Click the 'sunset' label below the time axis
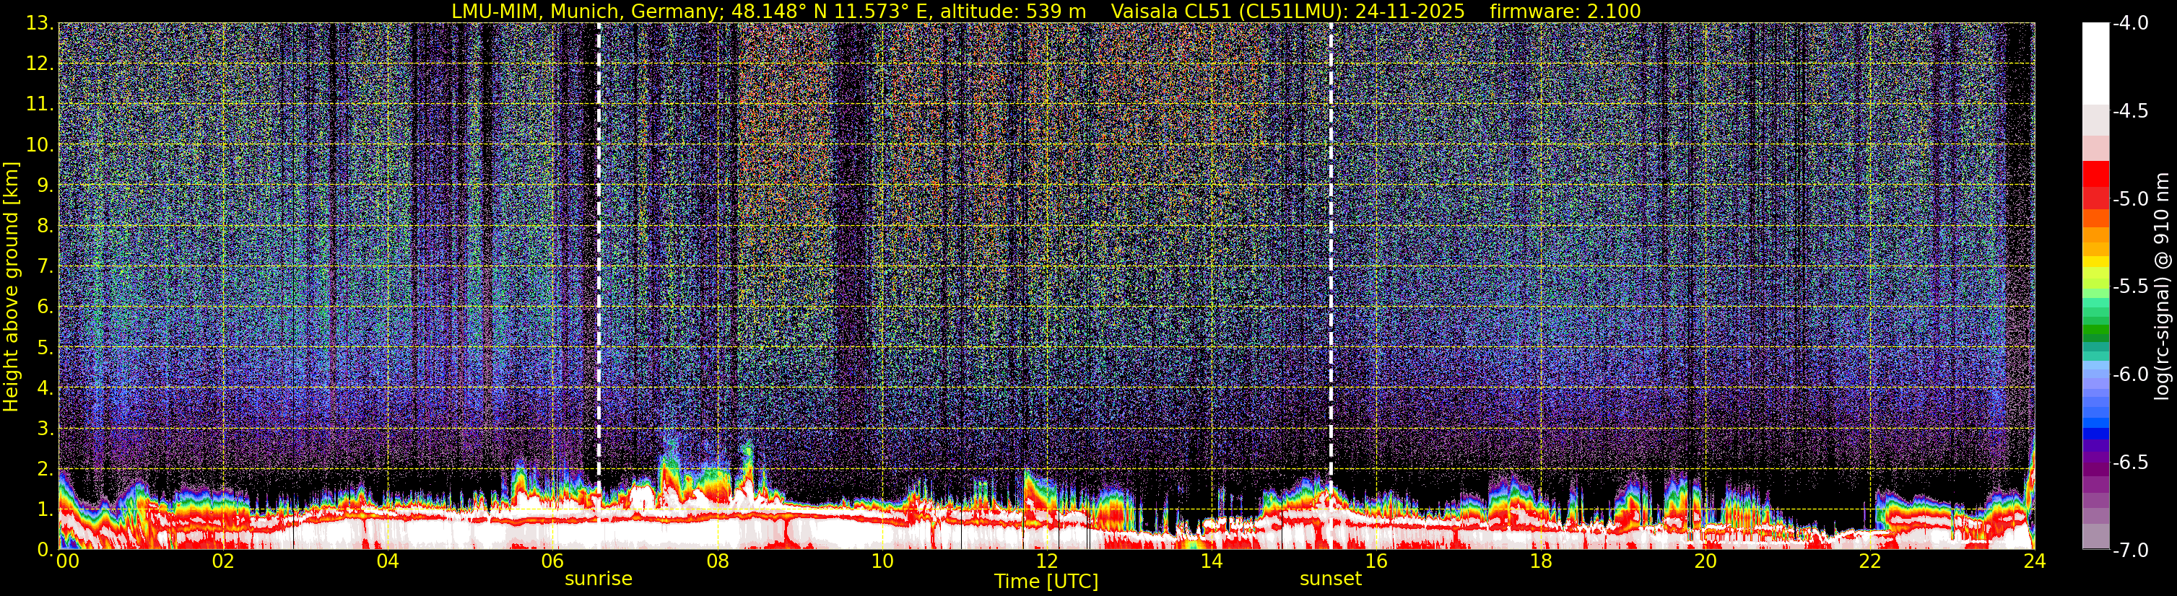 point(1331,579)
